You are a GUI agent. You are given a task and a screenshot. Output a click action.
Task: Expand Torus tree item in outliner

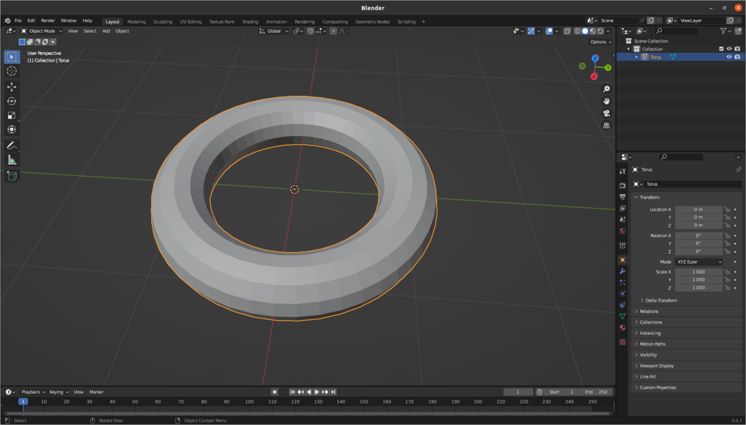pos(637,57)
